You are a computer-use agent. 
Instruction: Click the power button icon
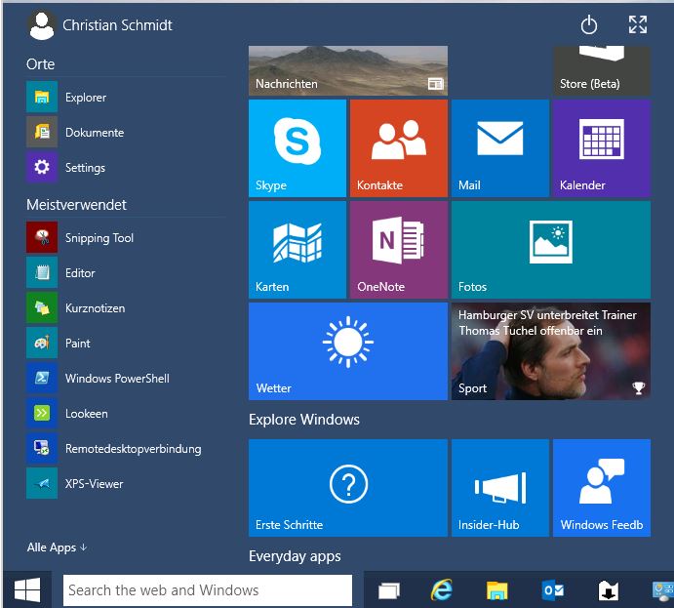[x=588, y=25]
